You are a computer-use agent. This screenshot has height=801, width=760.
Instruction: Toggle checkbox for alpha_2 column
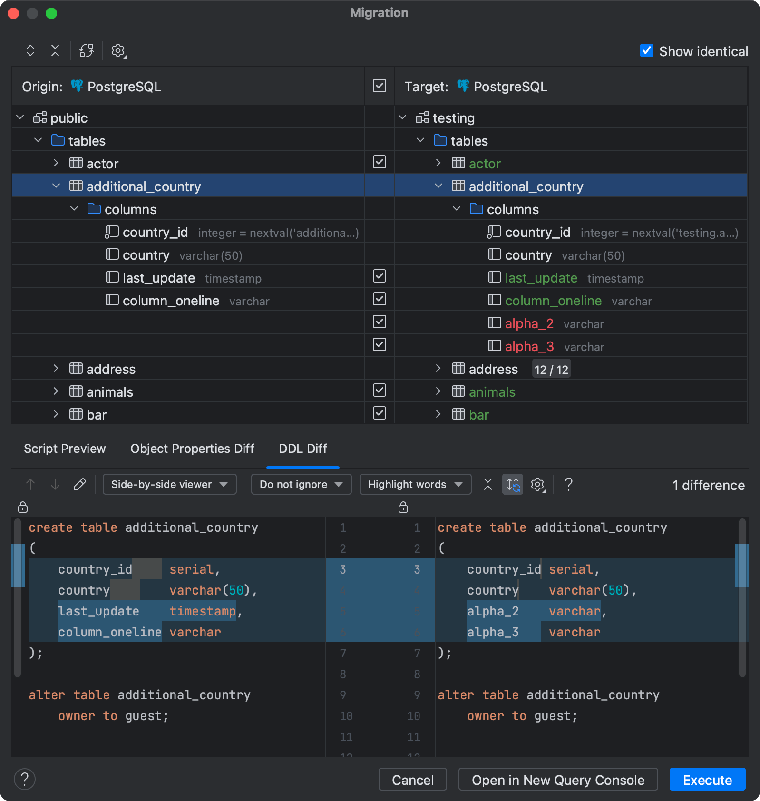tap(380, 322)
